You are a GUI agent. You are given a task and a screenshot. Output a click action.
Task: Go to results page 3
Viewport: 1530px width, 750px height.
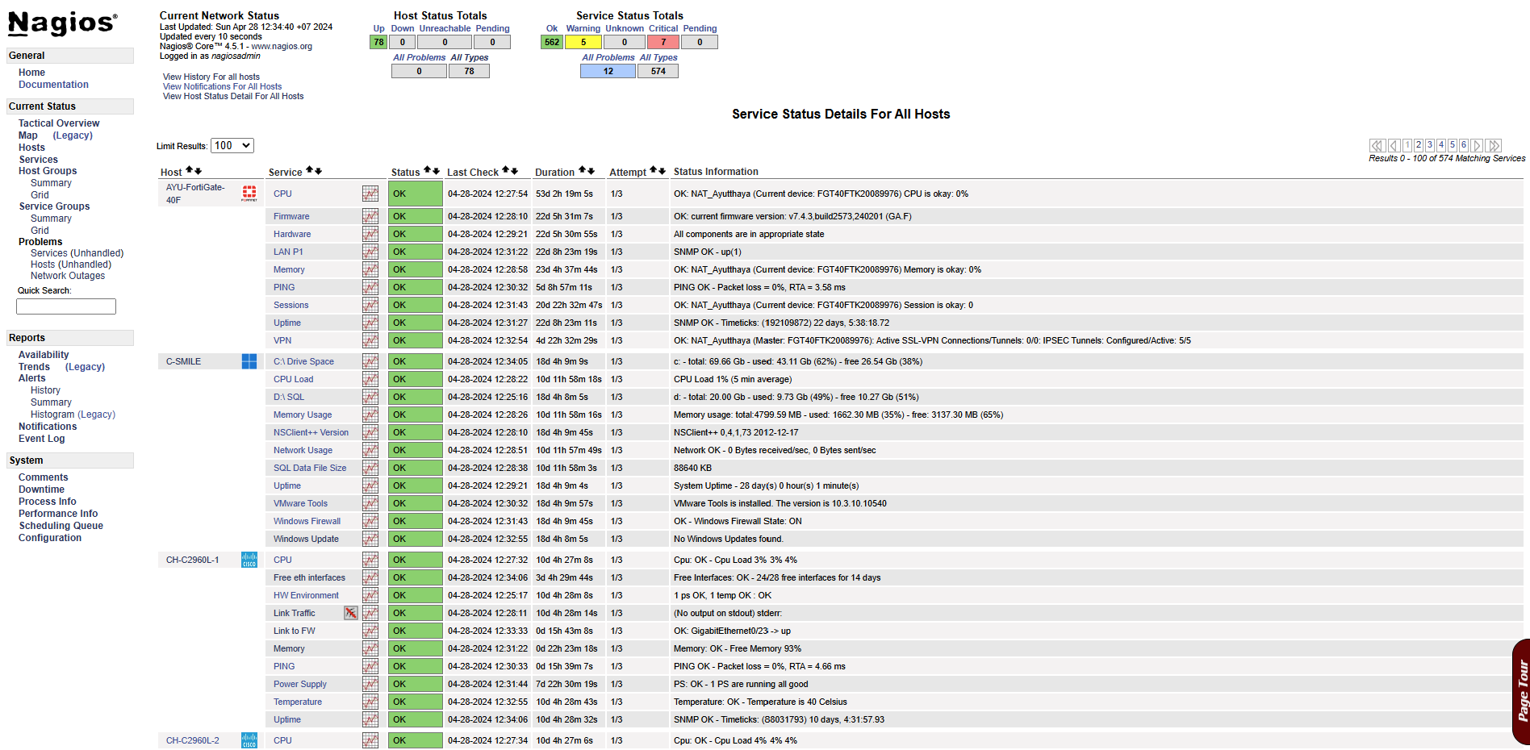tap(1429, 145)
